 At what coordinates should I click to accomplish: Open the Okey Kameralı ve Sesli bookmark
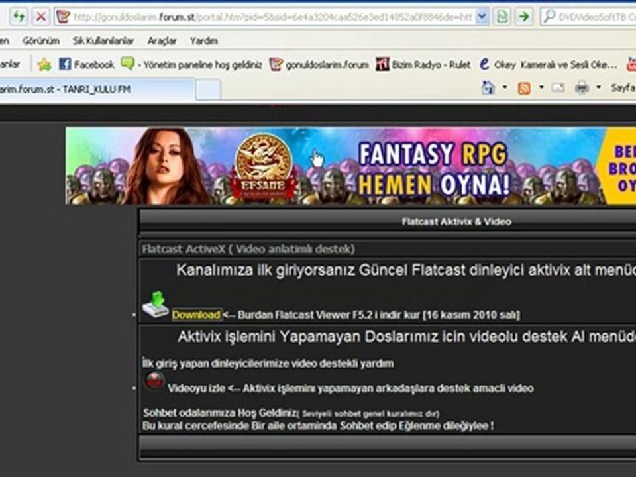(x=548, y=64)
